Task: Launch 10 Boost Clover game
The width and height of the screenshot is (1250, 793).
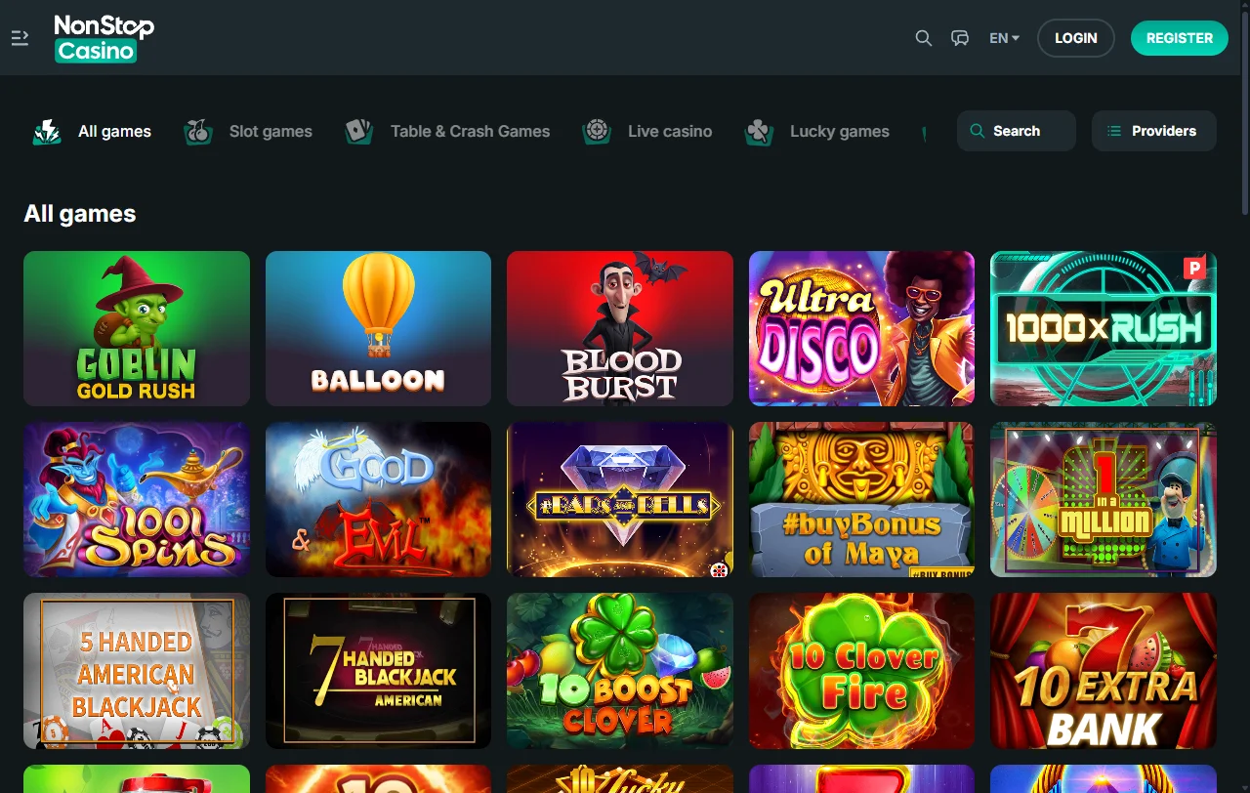Action: tap(620, 671)
